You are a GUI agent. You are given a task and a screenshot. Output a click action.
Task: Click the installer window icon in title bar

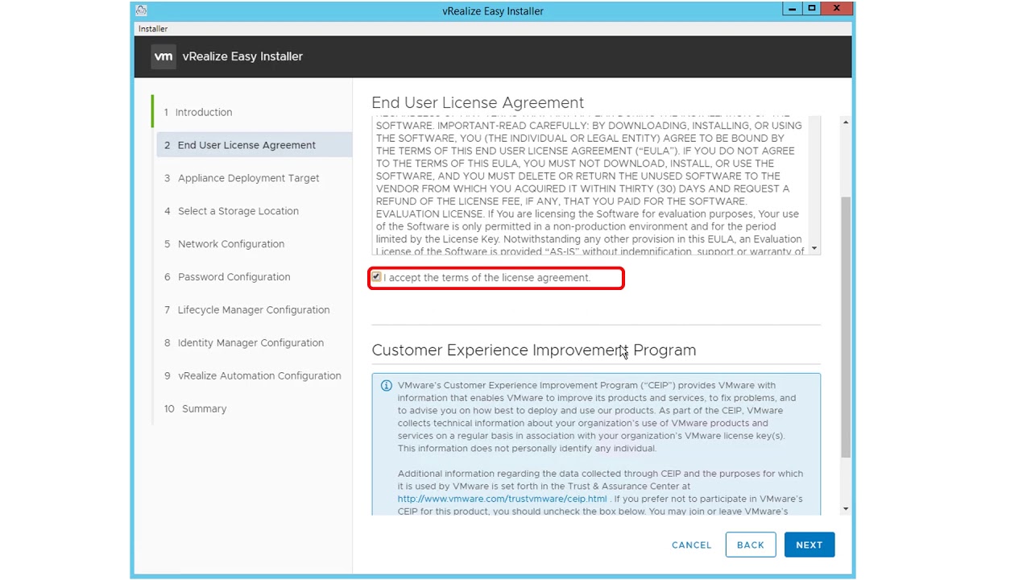[x=142, y=10]
